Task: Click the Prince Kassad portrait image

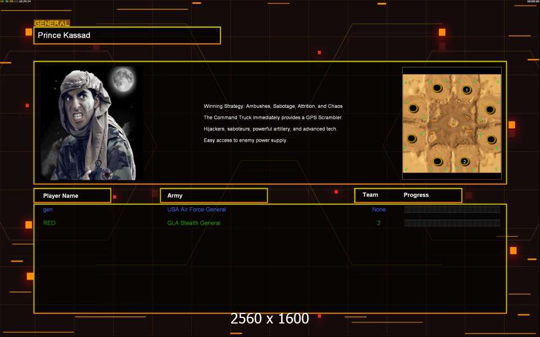Action: click(x=93, y=123)
